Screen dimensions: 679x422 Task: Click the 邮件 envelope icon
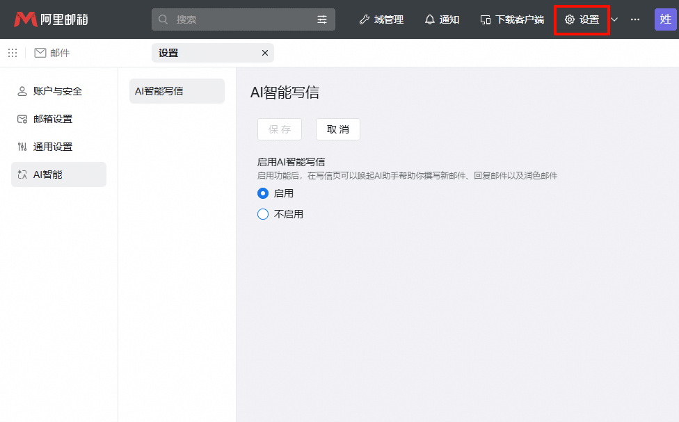point(38,52)
